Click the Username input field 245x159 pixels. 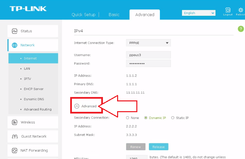pos(148,55)
